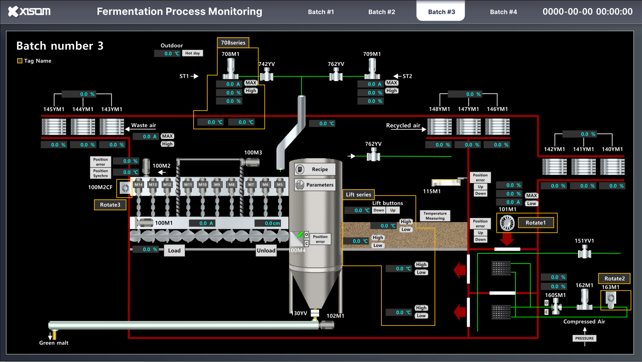Image resolution: width=642 pixels, height=362 pixels.
Task: Expand the 708series panel
Action: point(233,43)
